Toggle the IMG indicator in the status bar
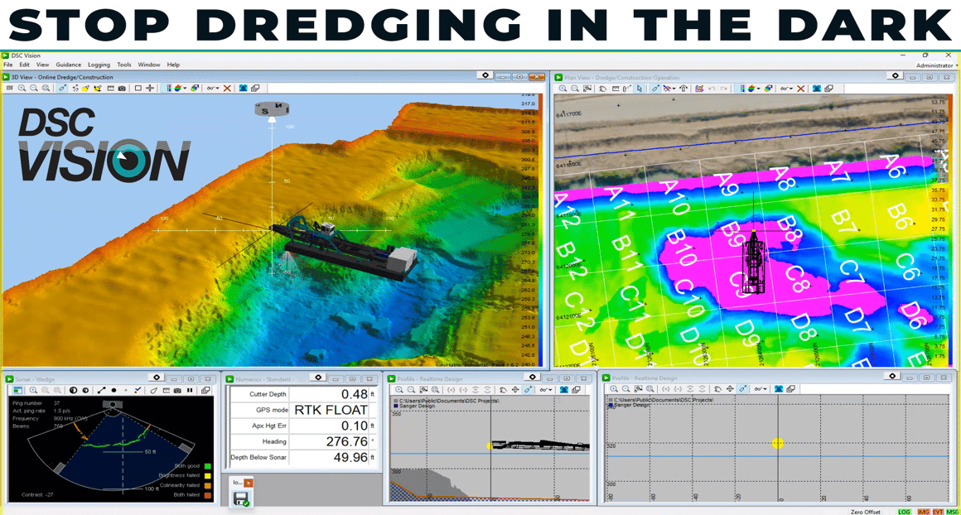961x515 pixels. coord(923,512)
